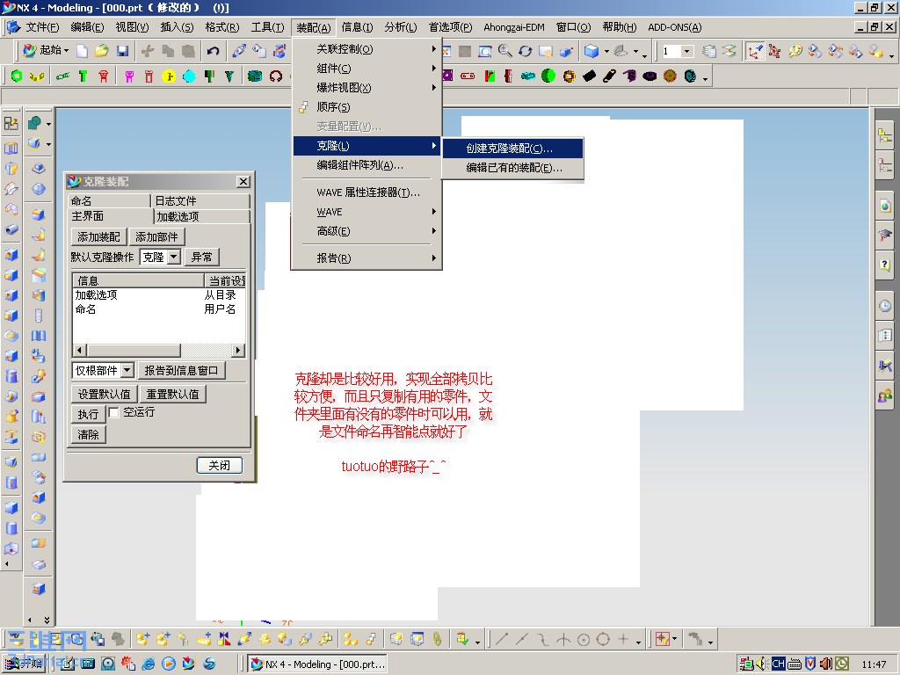Switch to the 日志文件 tab

[201, 201]
